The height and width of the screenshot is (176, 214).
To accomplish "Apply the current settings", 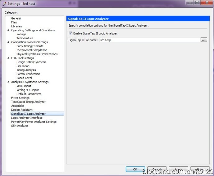I will (178, 169).
